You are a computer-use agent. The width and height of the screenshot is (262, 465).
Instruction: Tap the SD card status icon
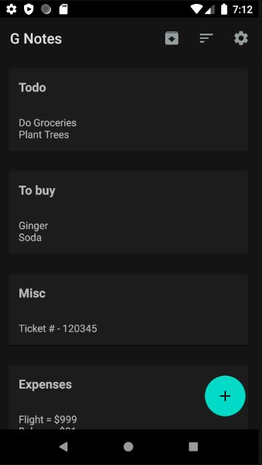63,9
